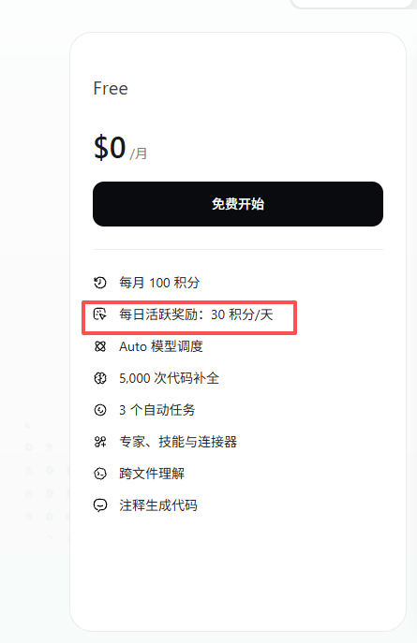Image resolution: width=417 pixels, height=643 pixels.
Task: Click the 免费开始 button
Action: [238, 204]
